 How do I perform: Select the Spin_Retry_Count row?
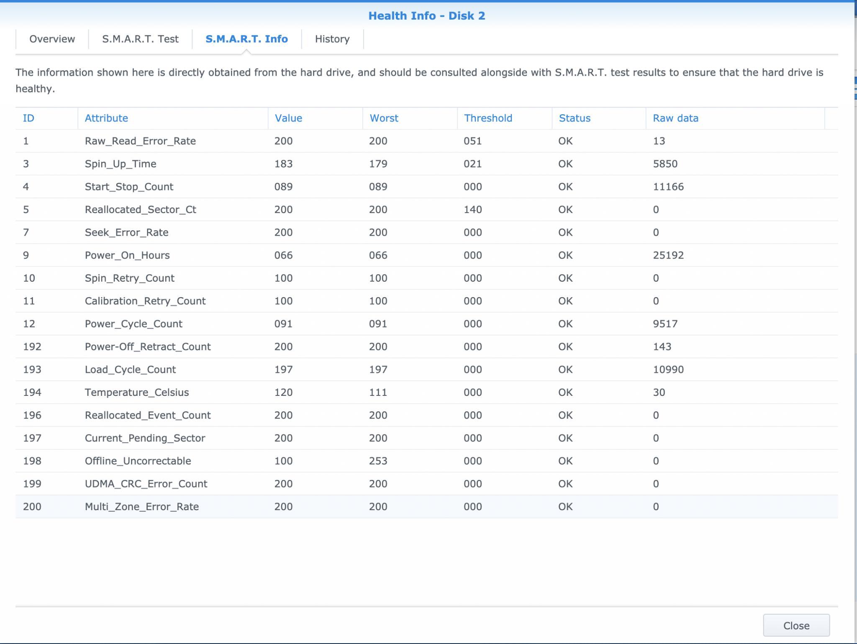(426, 278)
